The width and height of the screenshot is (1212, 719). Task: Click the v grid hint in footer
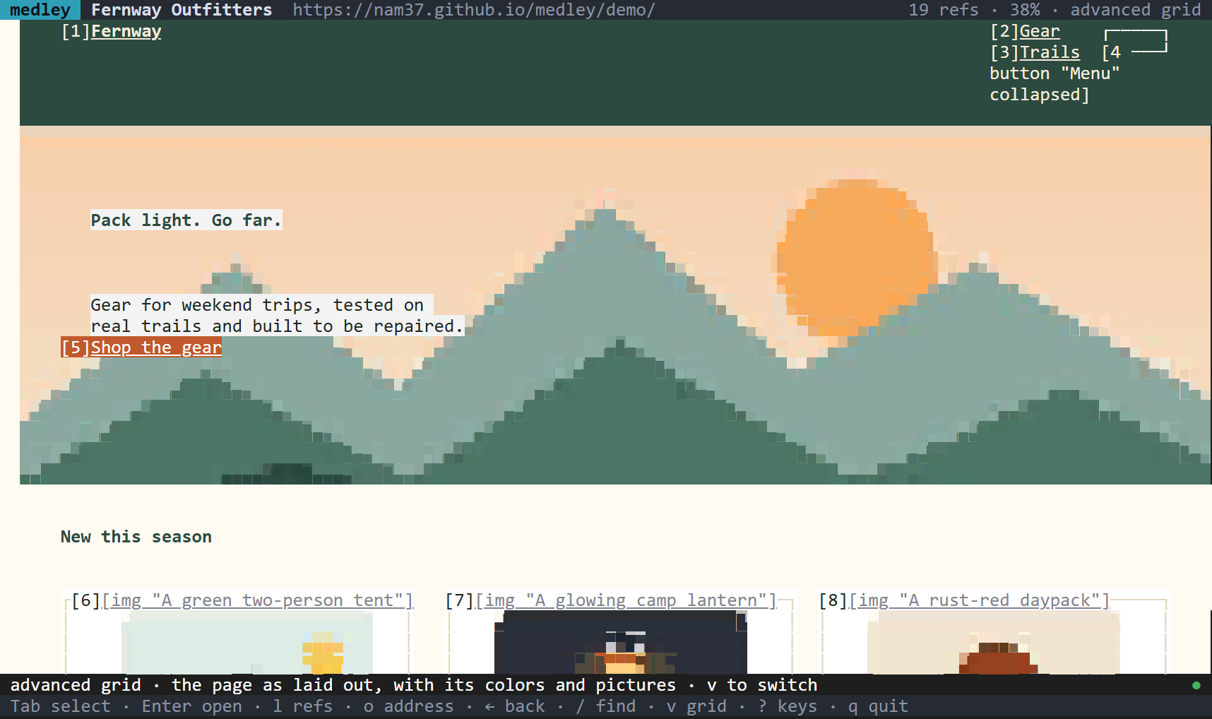696,706
